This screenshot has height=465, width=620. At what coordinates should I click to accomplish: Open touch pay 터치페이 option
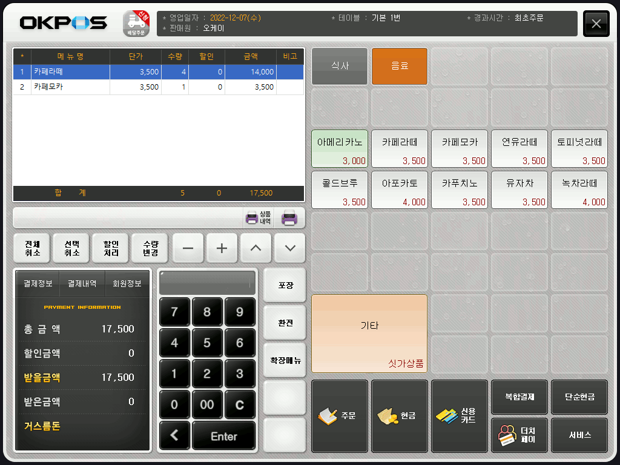[x=519, y=435]
